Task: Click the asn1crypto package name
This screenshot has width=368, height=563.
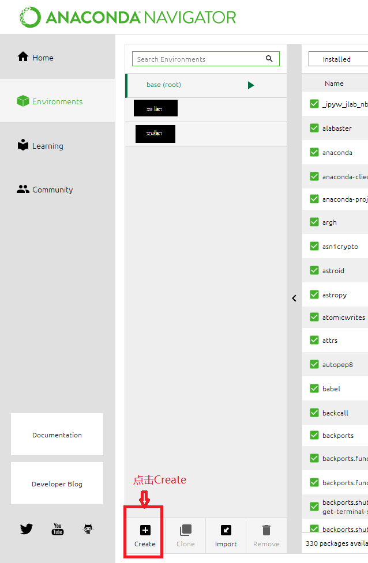Action: coord(340,247)
